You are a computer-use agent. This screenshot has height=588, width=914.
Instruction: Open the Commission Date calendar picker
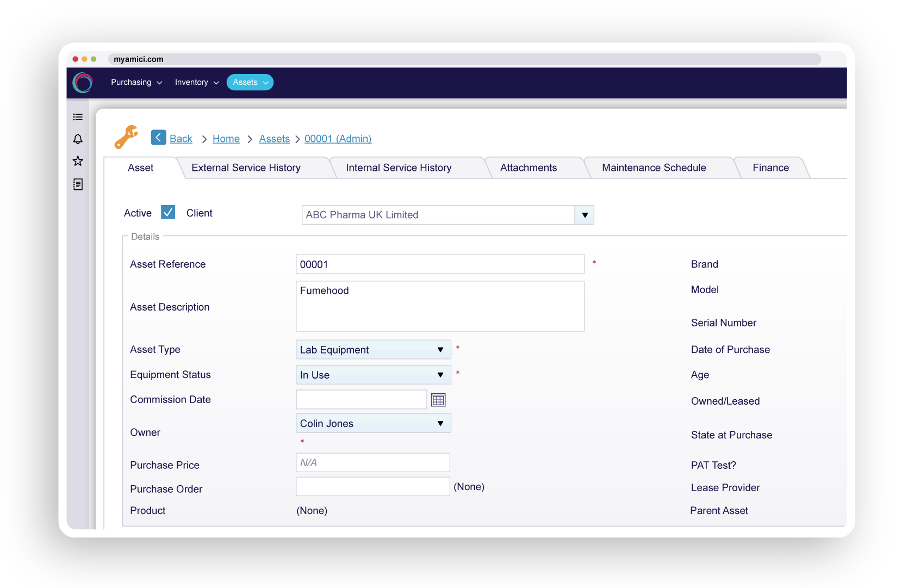(438, 400)
